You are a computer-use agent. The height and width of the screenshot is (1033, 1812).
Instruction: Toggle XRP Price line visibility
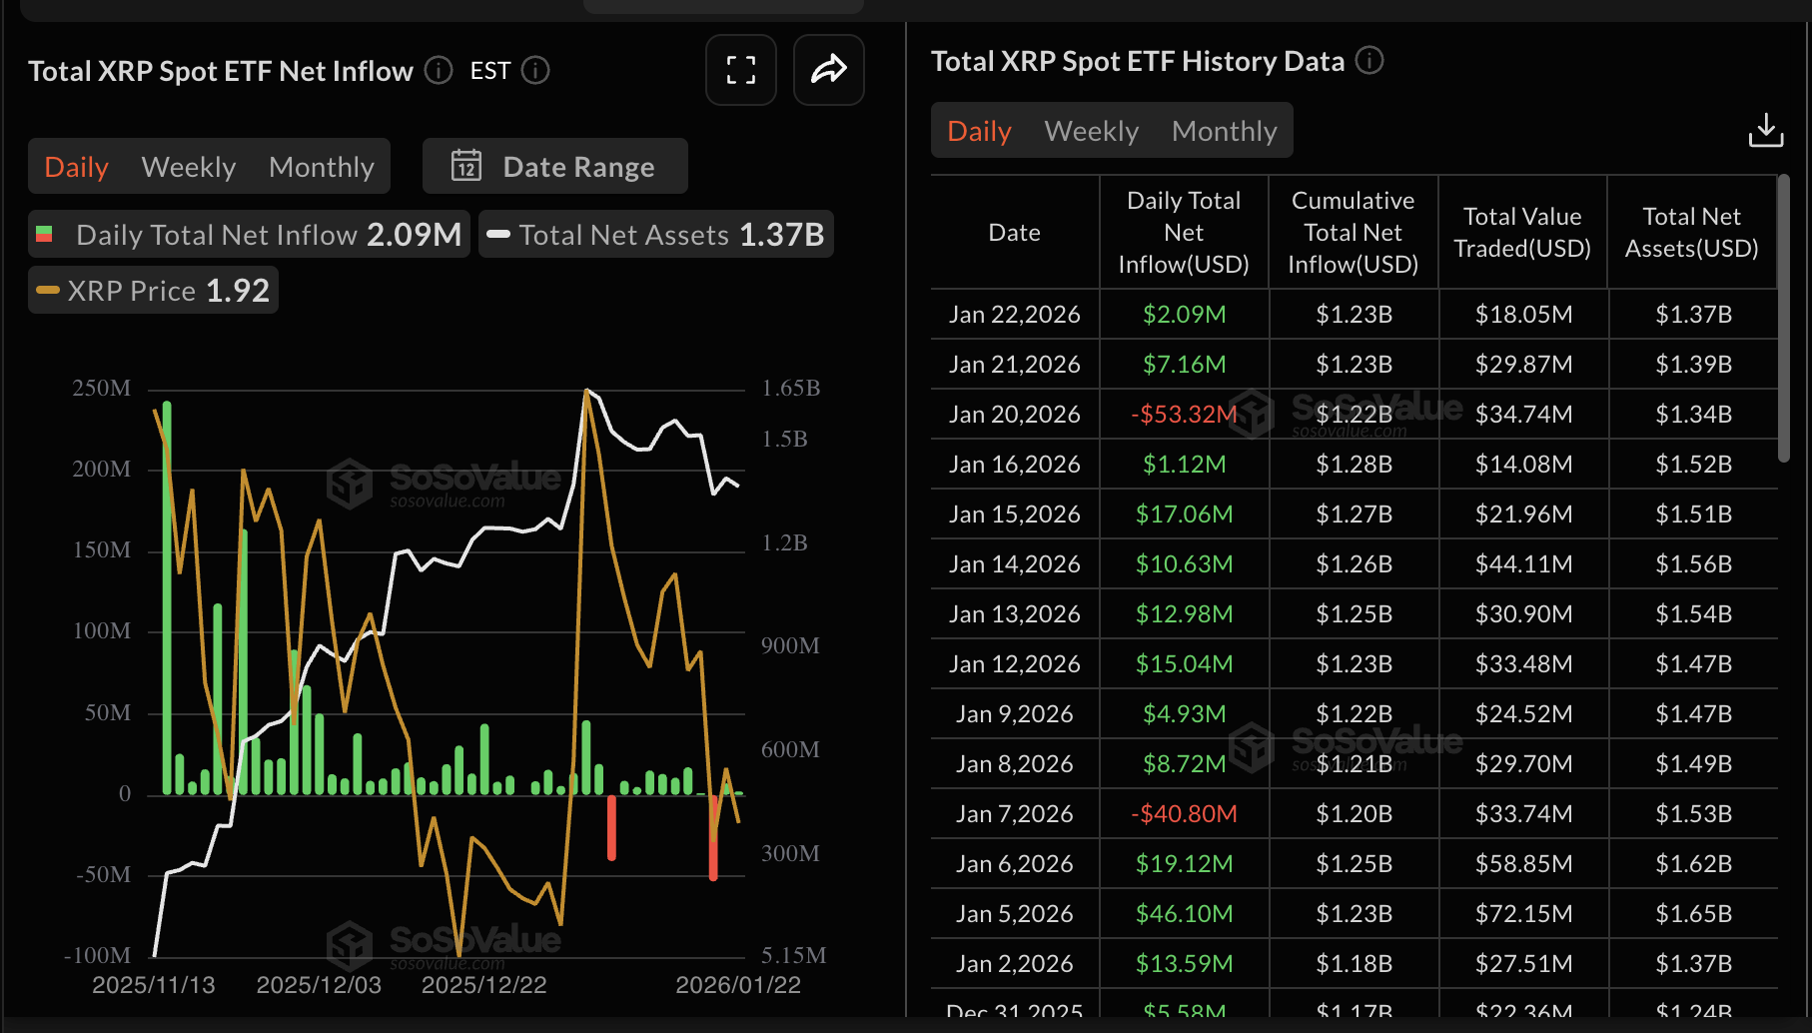coord(153,291)
